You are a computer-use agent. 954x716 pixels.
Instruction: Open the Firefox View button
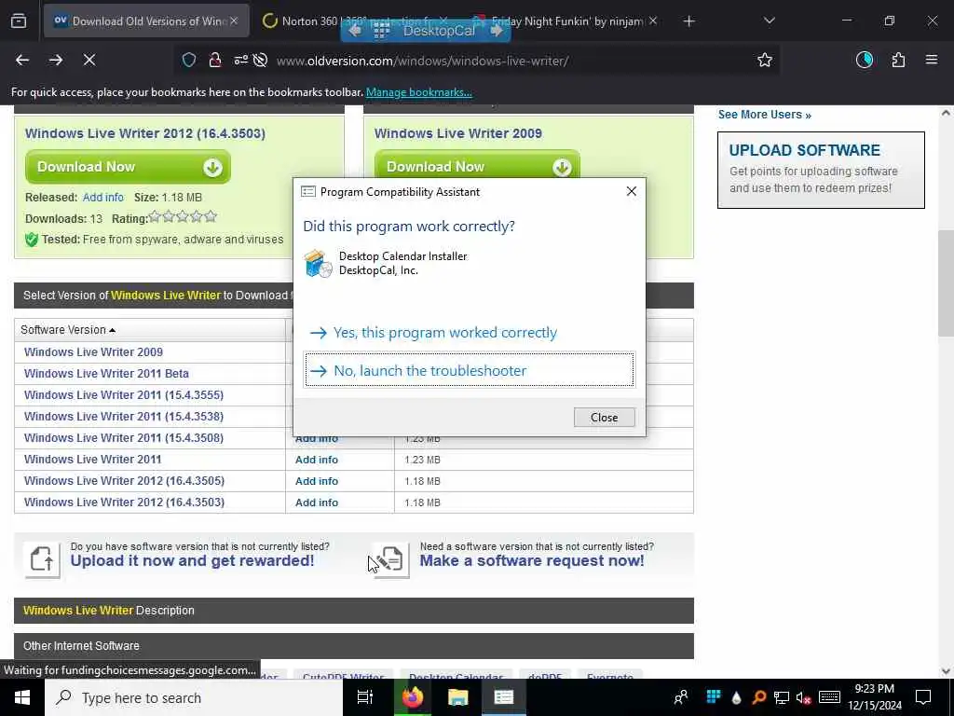pos(19,21)
